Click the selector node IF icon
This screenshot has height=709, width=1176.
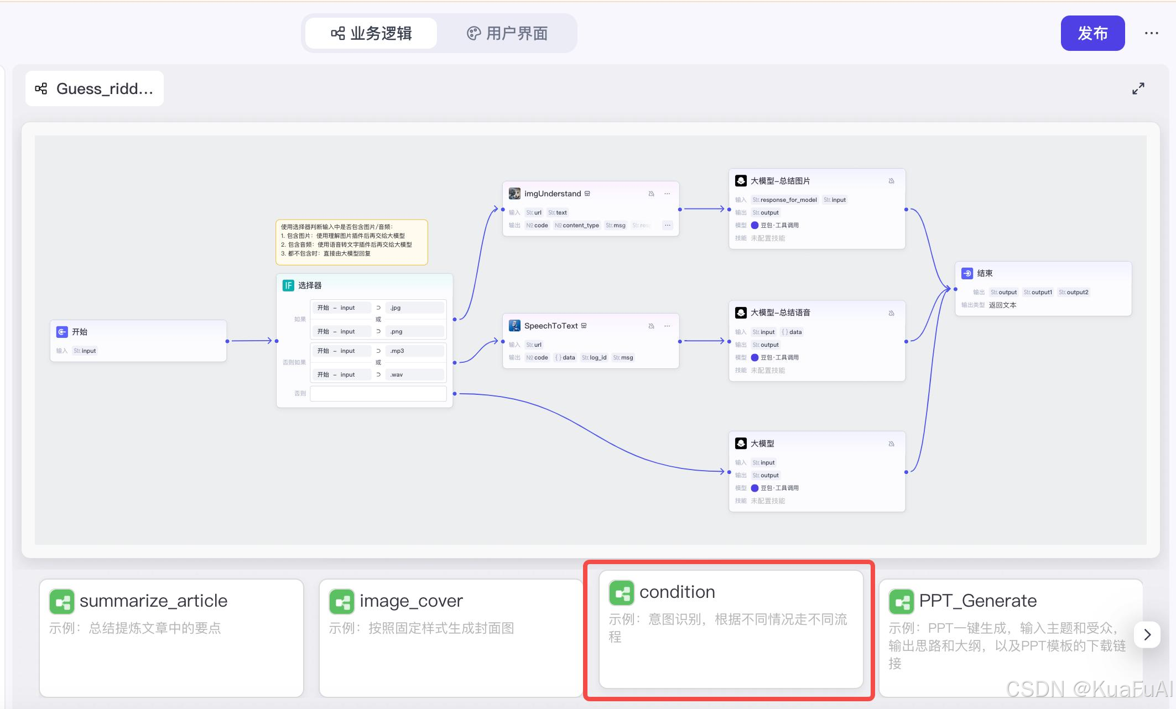click(x=288, y=285)
